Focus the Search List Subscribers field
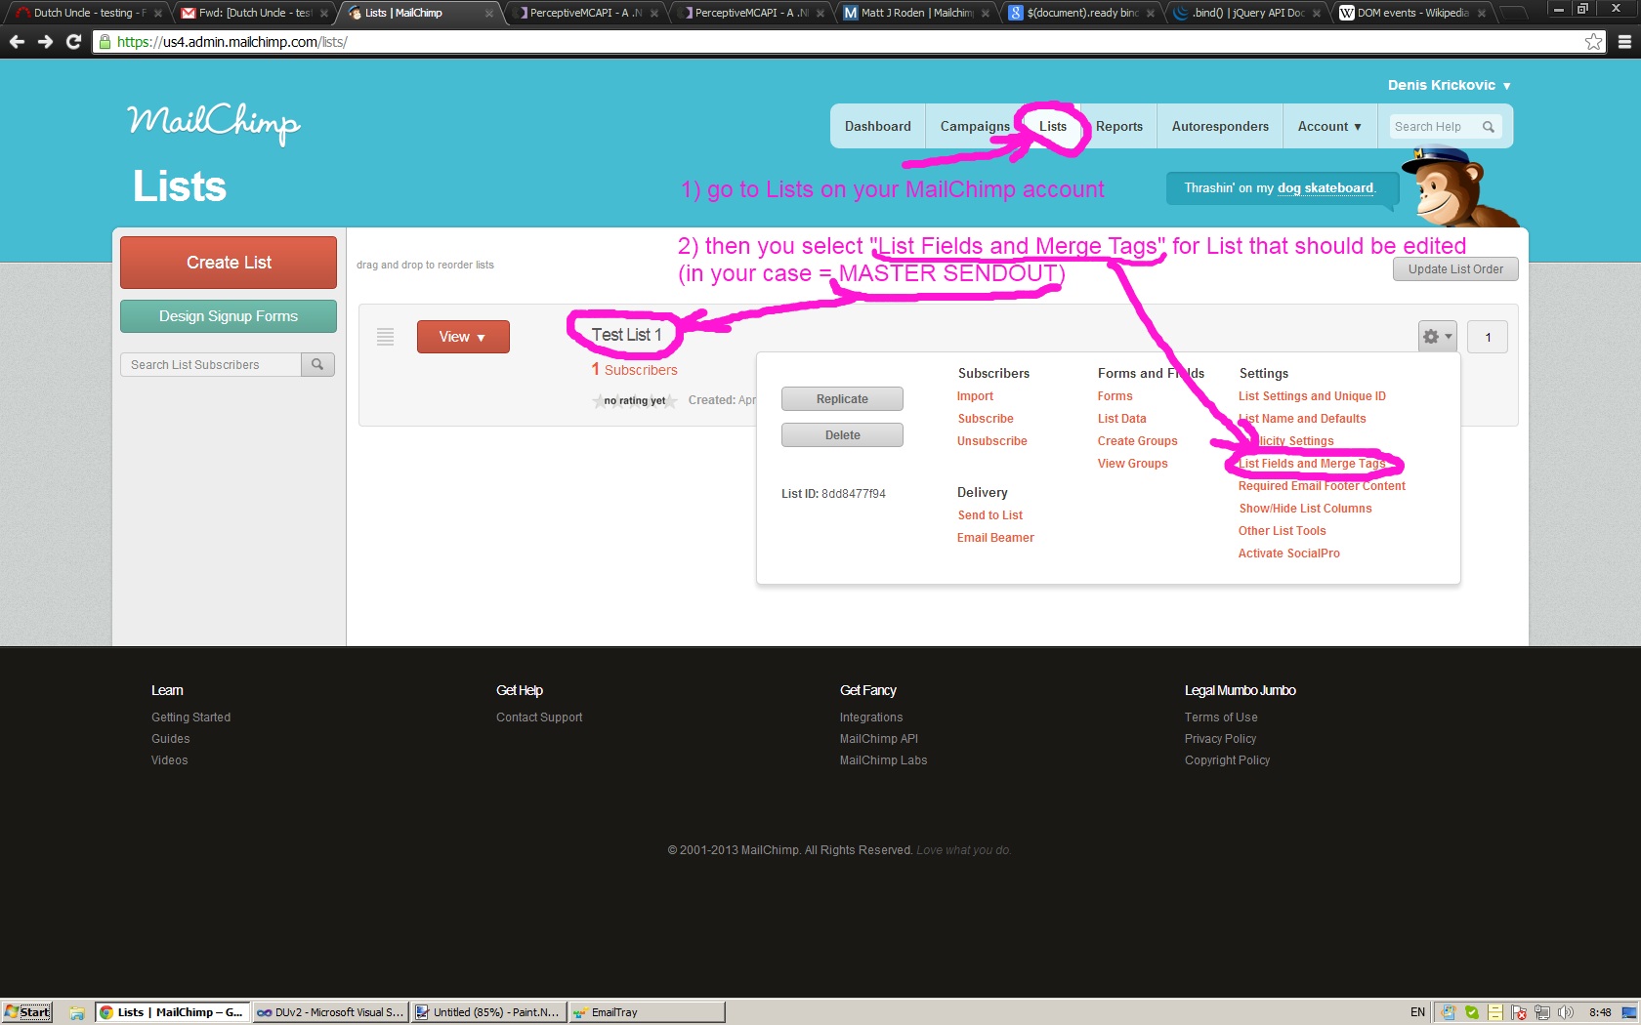 211,364
